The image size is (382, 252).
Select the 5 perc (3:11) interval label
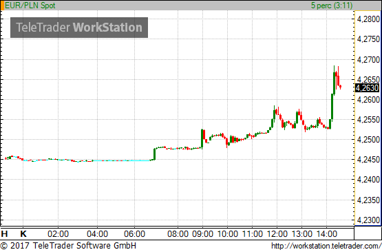pos(332,6)
